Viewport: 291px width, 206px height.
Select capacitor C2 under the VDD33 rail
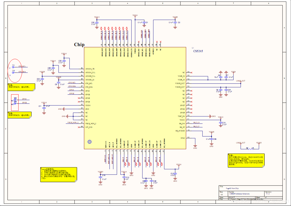pos(175,23)
